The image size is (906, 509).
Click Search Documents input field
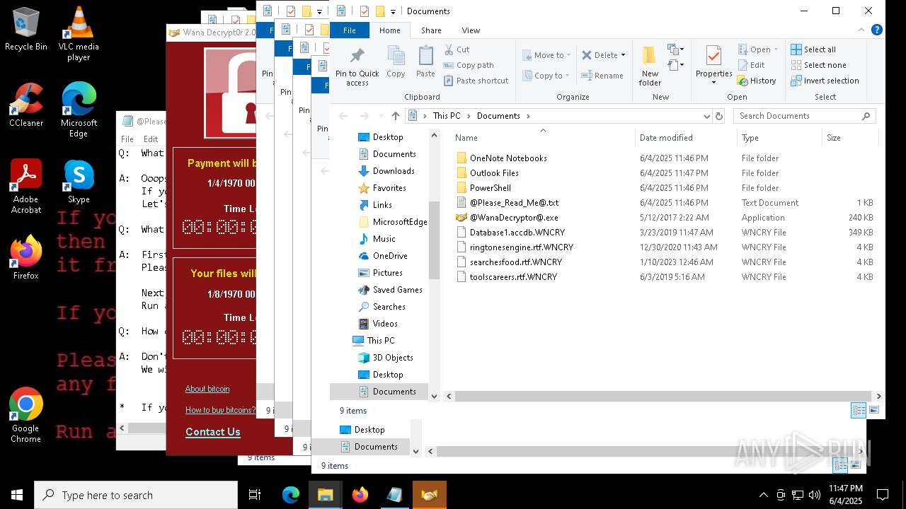(805, 116)
